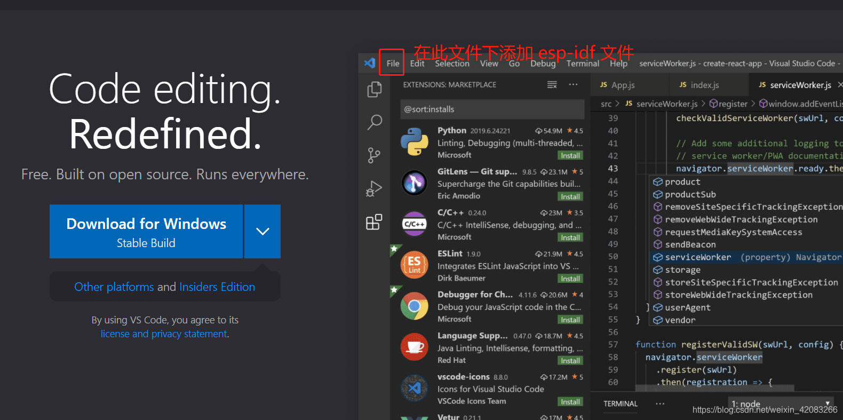The width and height of the screenshot is (843, 420).
Task: Click src in the breadcrumb
Action: (606, 104)
